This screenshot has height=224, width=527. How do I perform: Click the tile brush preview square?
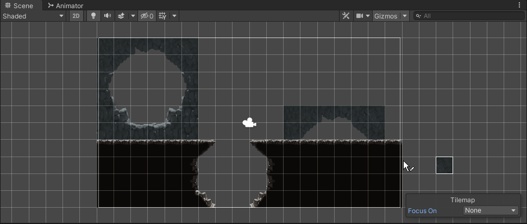click(x=444, y=165)
